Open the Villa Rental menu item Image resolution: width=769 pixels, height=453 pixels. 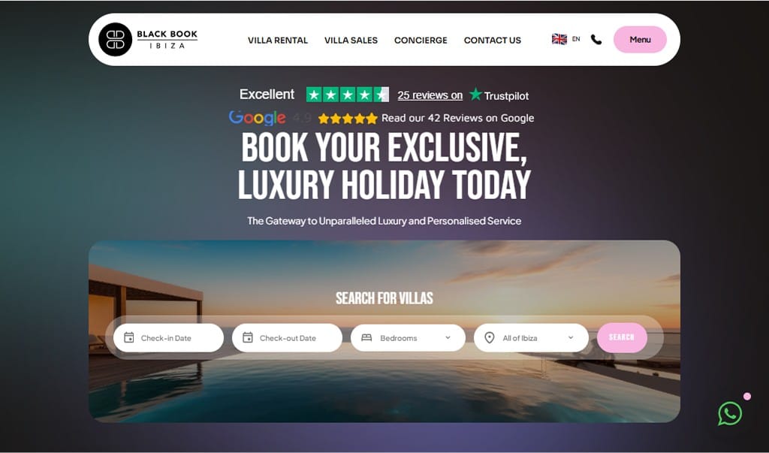pyautogui.click(x=278, y=41)
